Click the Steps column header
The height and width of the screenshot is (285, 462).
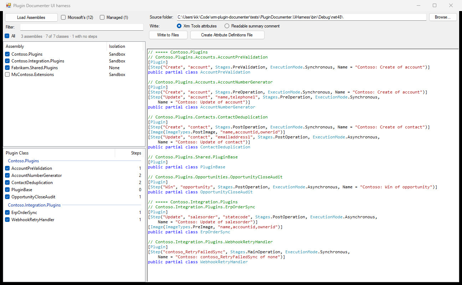pyautogui.click(x=129, y=153)
